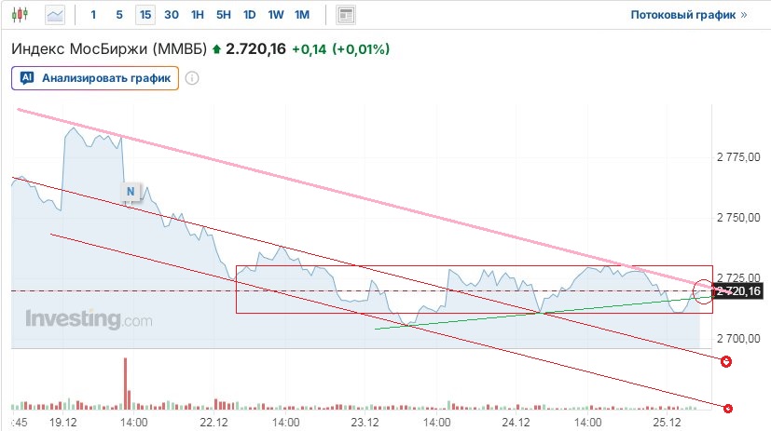This screenshot has height=431, width=771.
Task: Open the Потоковый график link
Action: pyautogui.click(x=689, y=16)
